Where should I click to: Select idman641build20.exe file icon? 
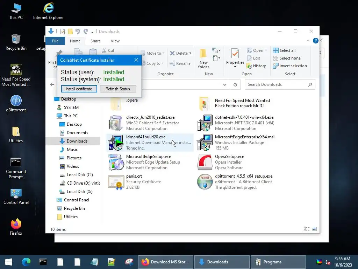(116, 143)
